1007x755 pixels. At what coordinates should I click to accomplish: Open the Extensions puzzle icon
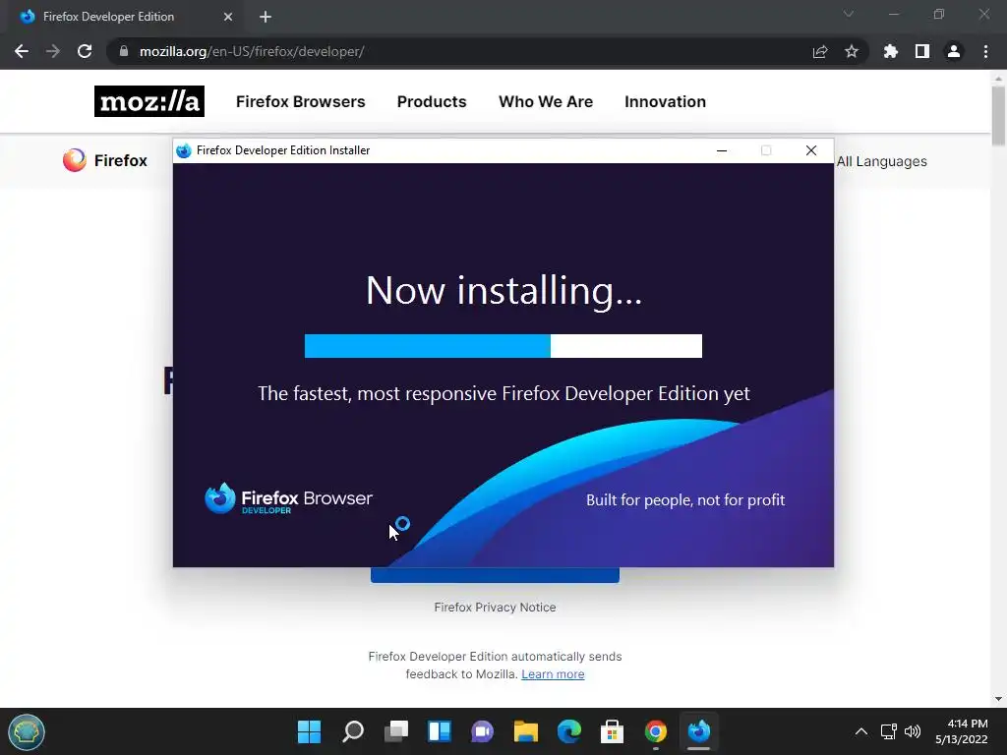pos(891,51)
